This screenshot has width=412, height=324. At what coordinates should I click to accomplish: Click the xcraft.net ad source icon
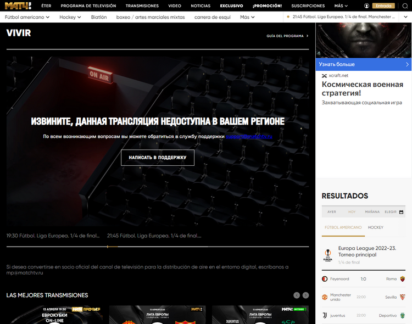click(324, 76)
